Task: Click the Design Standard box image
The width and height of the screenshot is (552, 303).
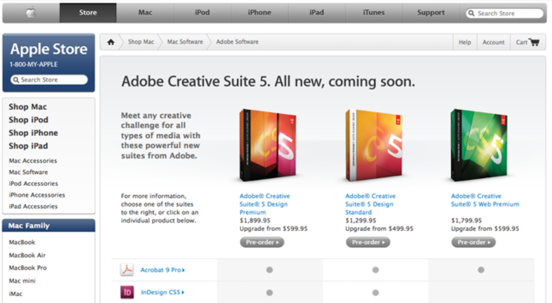Action: (x=374, y=145)
